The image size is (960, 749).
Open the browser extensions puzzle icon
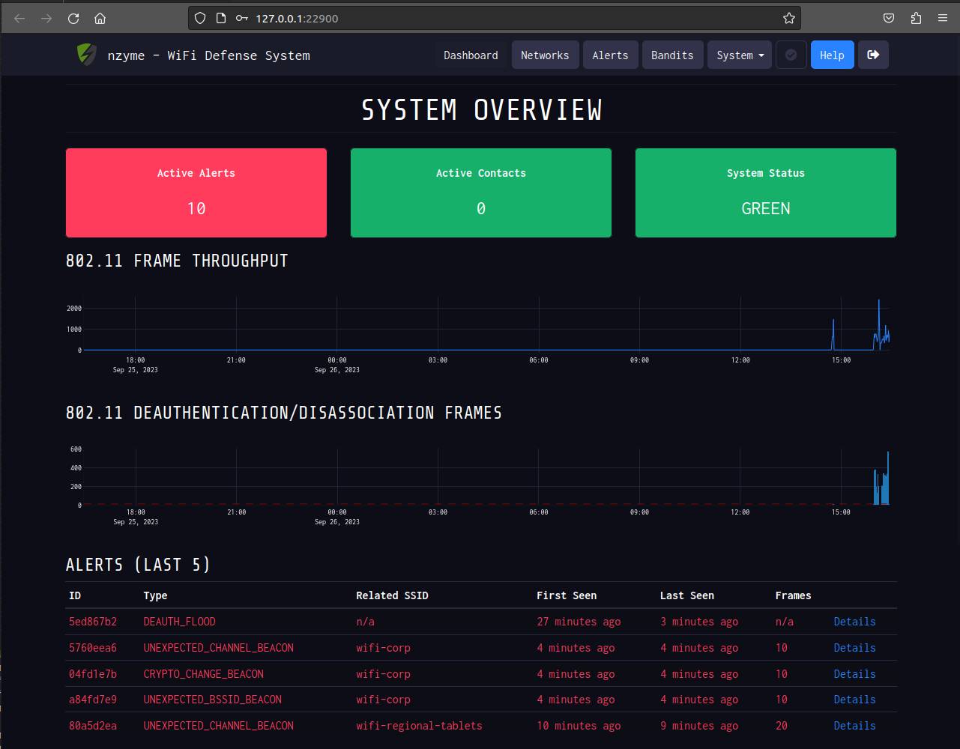(x=916, y=18)
